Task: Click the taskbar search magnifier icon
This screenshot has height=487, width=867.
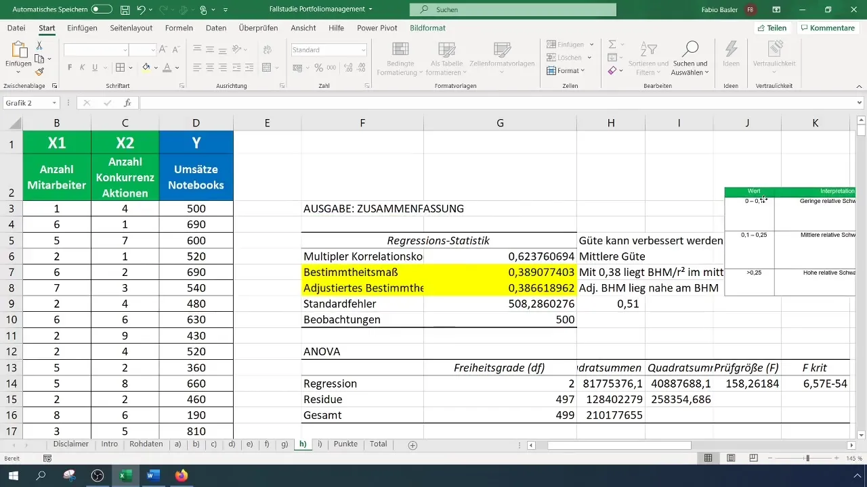Action: pyautogui.click(x=41, y=476)
